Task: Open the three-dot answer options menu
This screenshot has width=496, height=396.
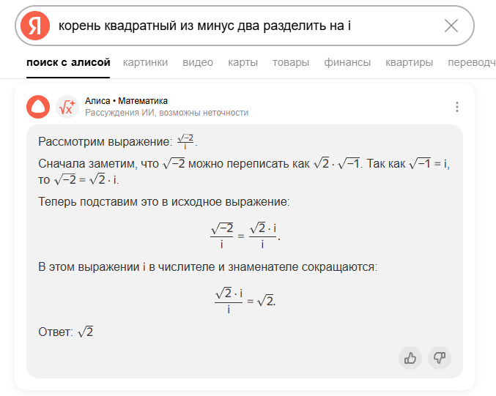Action: click(x=457, y=107)
